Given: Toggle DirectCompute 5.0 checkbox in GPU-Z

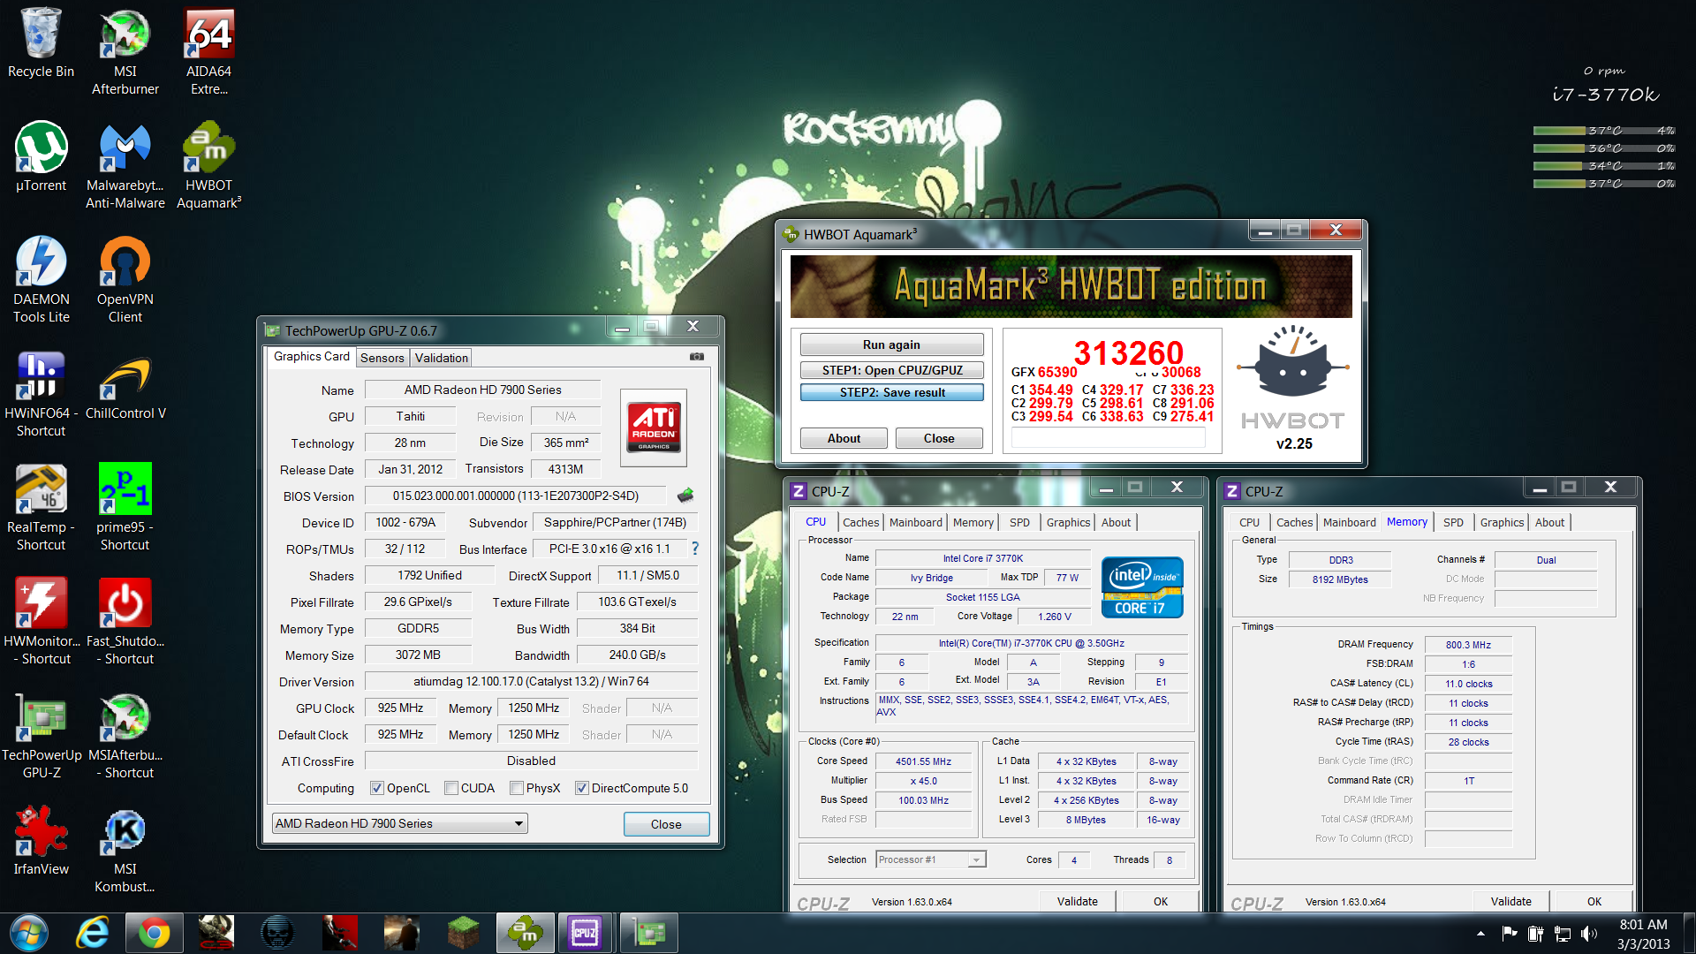Looking at the screenshot, I should coord(582,788).
